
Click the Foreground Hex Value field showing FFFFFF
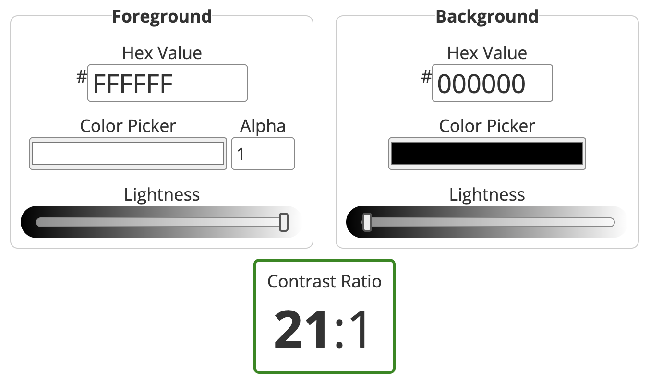coord(167,84)
